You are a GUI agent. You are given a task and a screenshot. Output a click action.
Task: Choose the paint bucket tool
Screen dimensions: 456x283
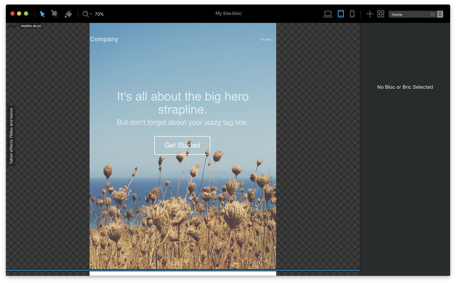click(68, 14)
